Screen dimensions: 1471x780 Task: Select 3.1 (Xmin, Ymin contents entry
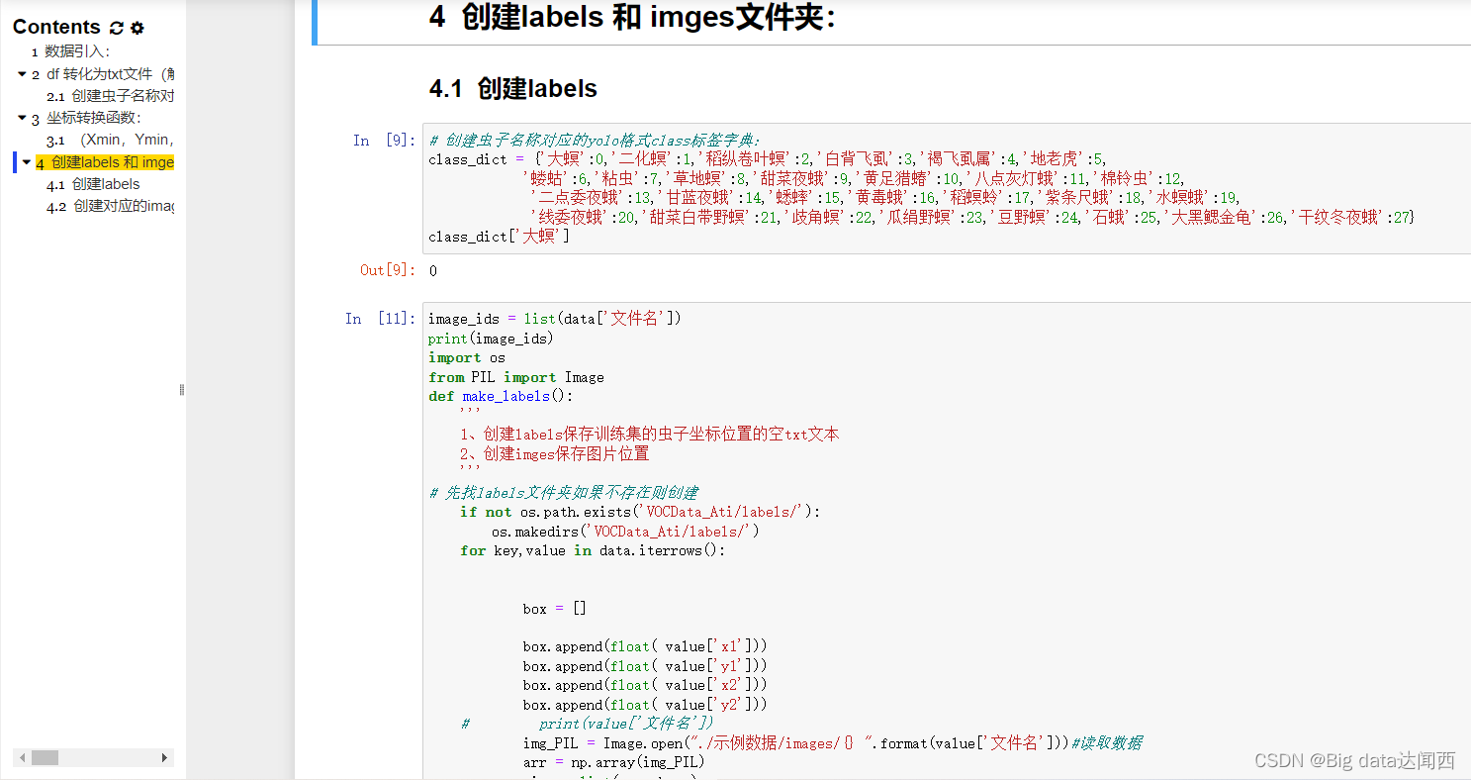point(110,141)
